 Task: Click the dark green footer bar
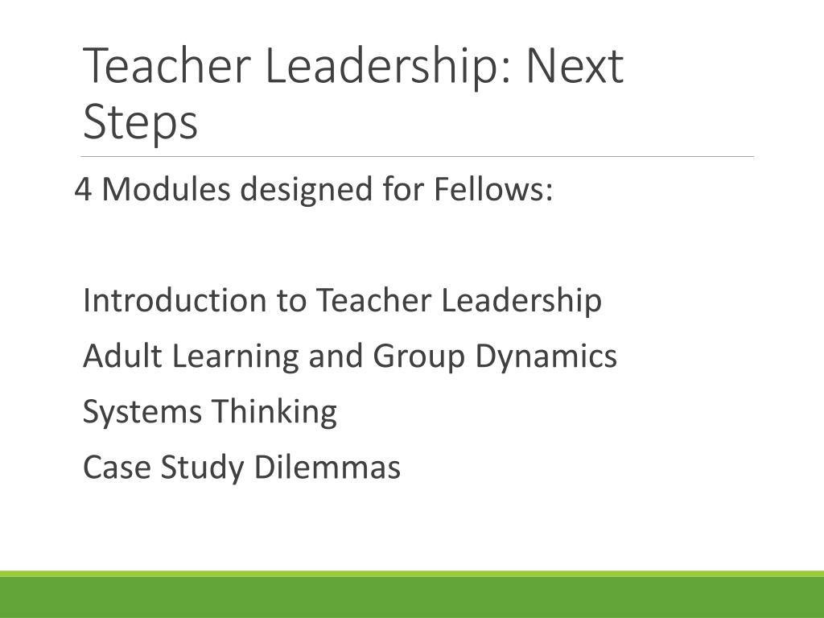pyautogui.click(x=412, y=598)
